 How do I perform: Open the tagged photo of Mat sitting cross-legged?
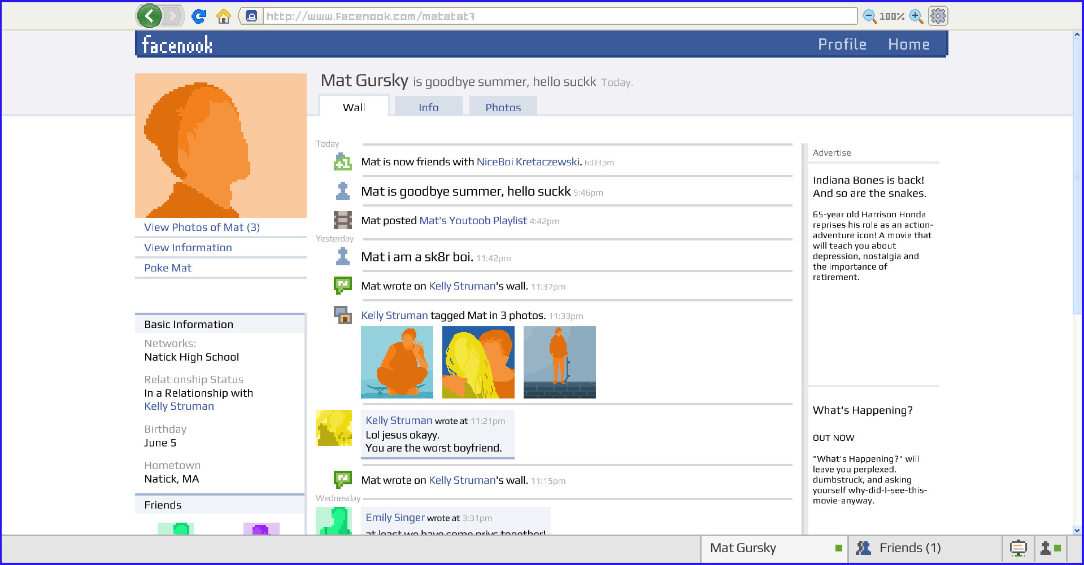397,362
